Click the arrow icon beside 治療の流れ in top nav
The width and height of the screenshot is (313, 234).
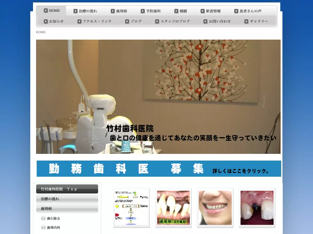click(x=75, y=11)
